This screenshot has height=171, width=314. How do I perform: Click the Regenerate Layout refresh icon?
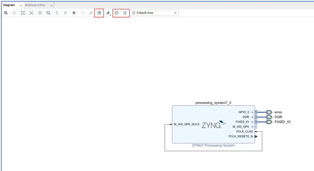[x=116, y=13]
